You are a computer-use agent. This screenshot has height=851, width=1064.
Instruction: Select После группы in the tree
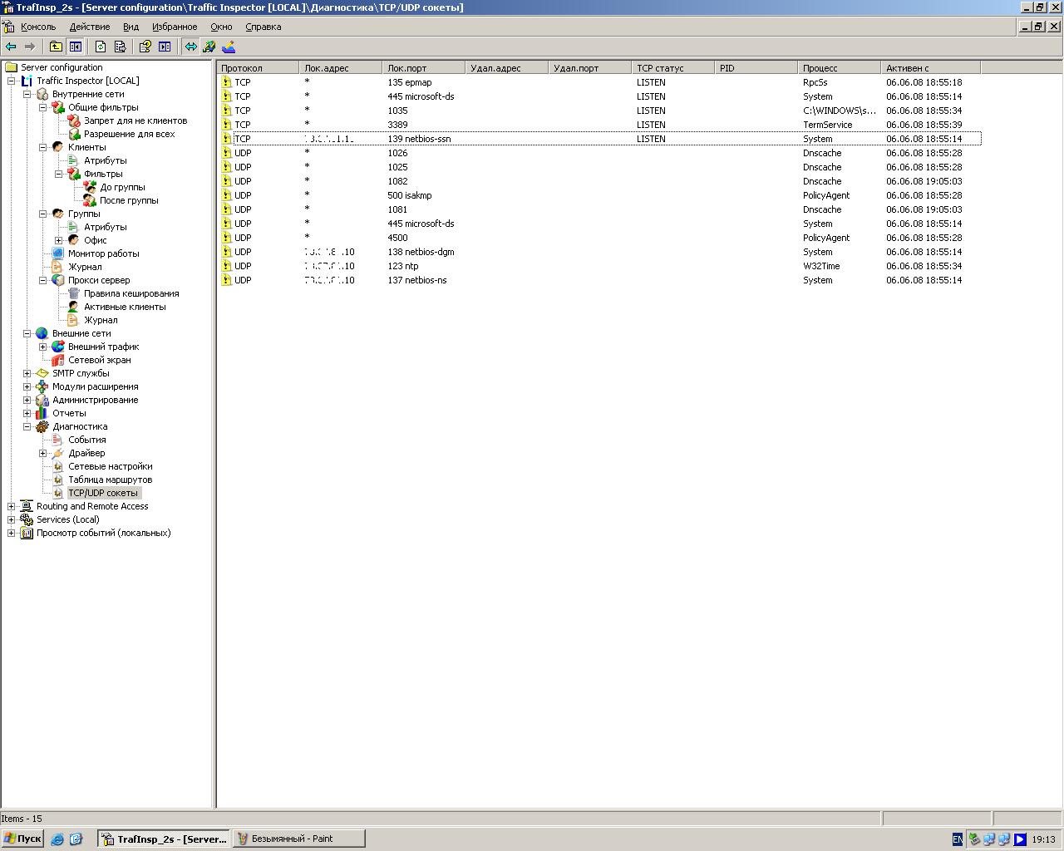point(129,200)
